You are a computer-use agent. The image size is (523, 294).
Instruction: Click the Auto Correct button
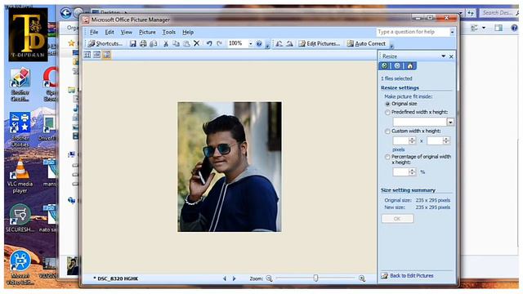[366, 43]
